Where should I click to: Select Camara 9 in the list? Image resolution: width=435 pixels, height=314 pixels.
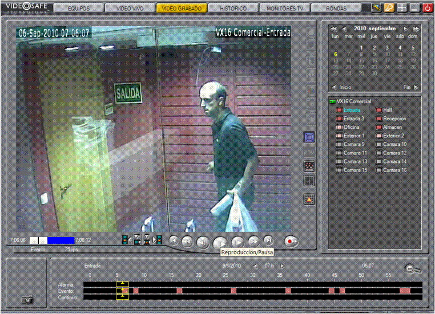pos(354,145)
